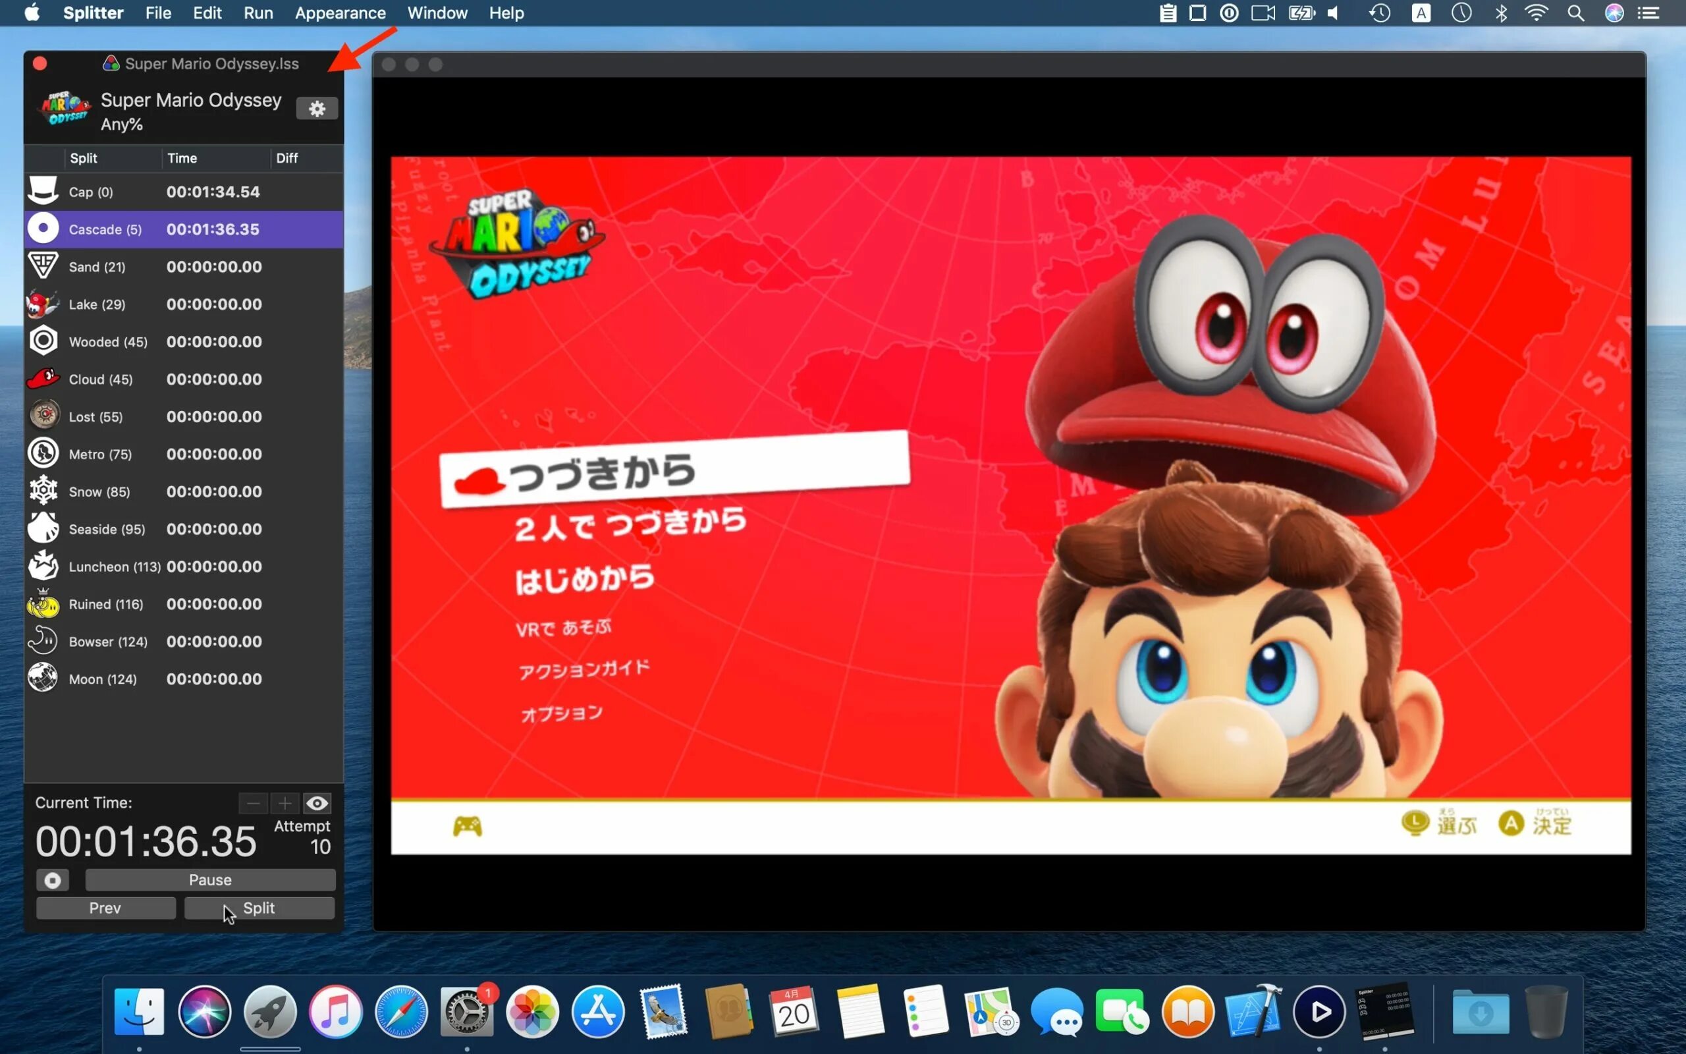Open the Splitter application menu
1686x1054 pixels.
93,13
